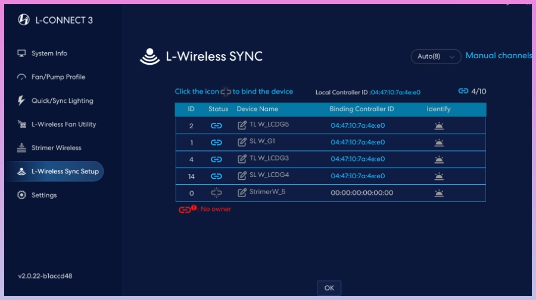Open System Info in the sidebar

pos(49,53)
